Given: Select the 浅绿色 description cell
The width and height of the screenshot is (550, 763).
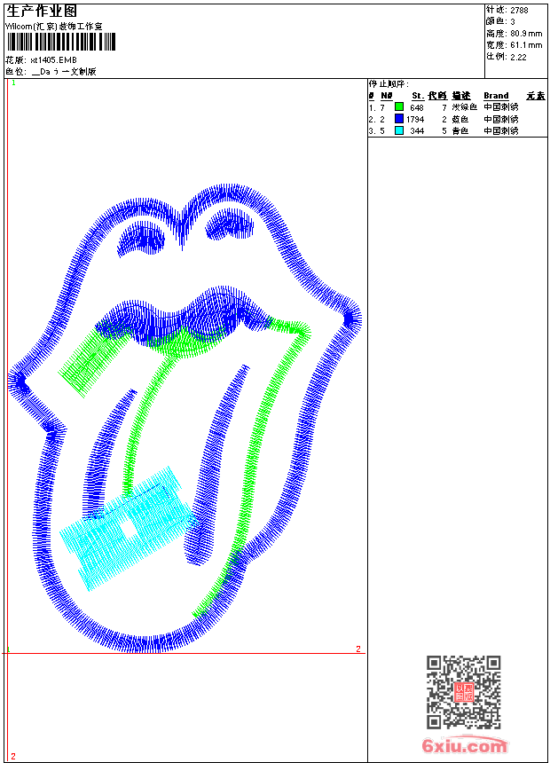Looking at the screenshot, I should (x=464, y=107).
